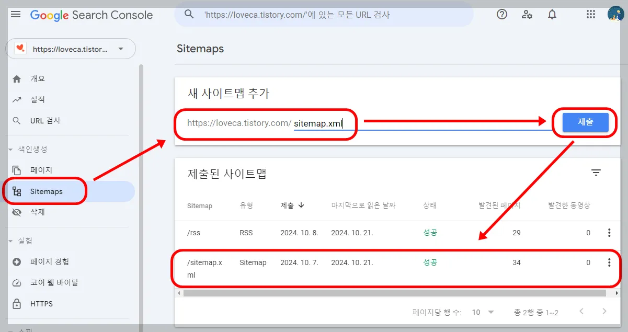Open the filter icon for submitted sitemaps
The height and width of the screenshot is (332, 628).
click(x=596, y=173)
